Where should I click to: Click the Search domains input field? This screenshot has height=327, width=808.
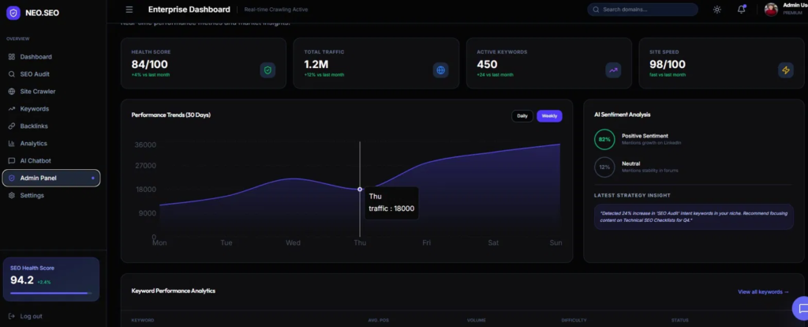(642, 9)
